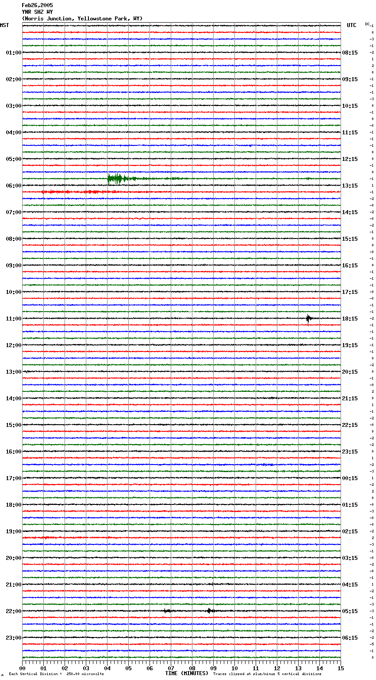Select the 01:00 MST time label
The image size is (376, 680).
click(x=14, y=53)
